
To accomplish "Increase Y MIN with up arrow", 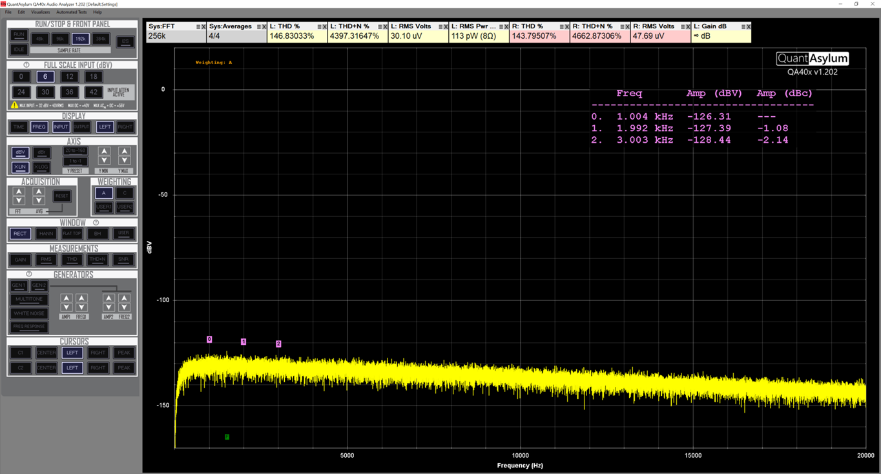I will pyautogui.click(x=104, y=152).
